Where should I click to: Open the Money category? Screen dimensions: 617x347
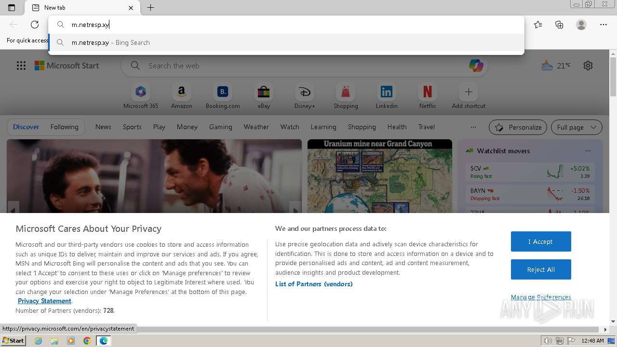pos(187,127)
